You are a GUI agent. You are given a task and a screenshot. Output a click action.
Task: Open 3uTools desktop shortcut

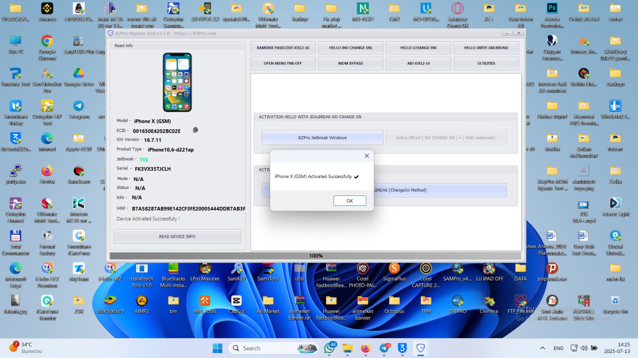pos(15,142)
